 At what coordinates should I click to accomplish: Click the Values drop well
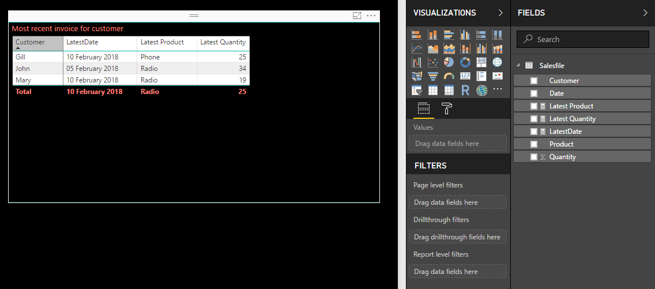(x=458, y=143)
